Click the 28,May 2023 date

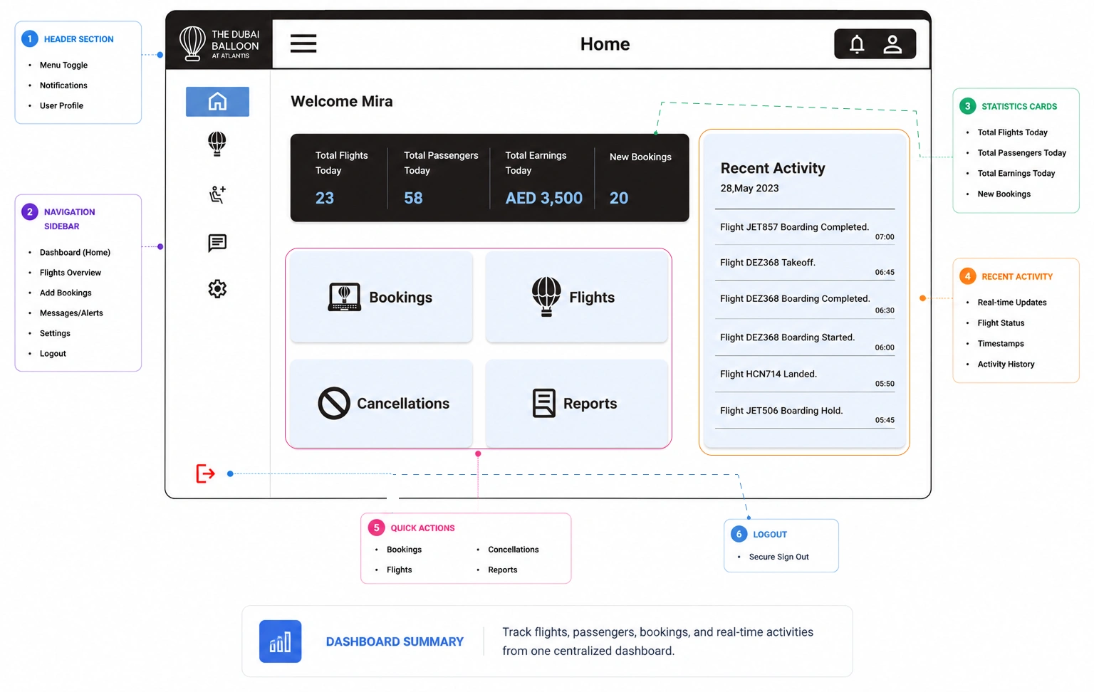pyautogui.click(x=749, y=189)
